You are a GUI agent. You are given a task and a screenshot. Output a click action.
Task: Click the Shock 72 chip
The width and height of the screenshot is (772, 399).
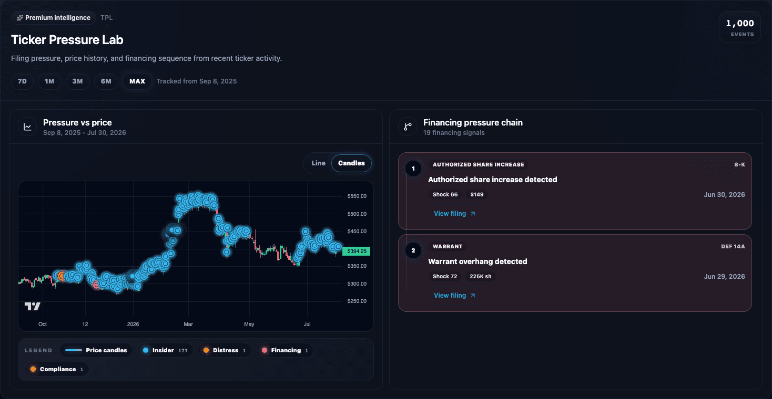445,277
